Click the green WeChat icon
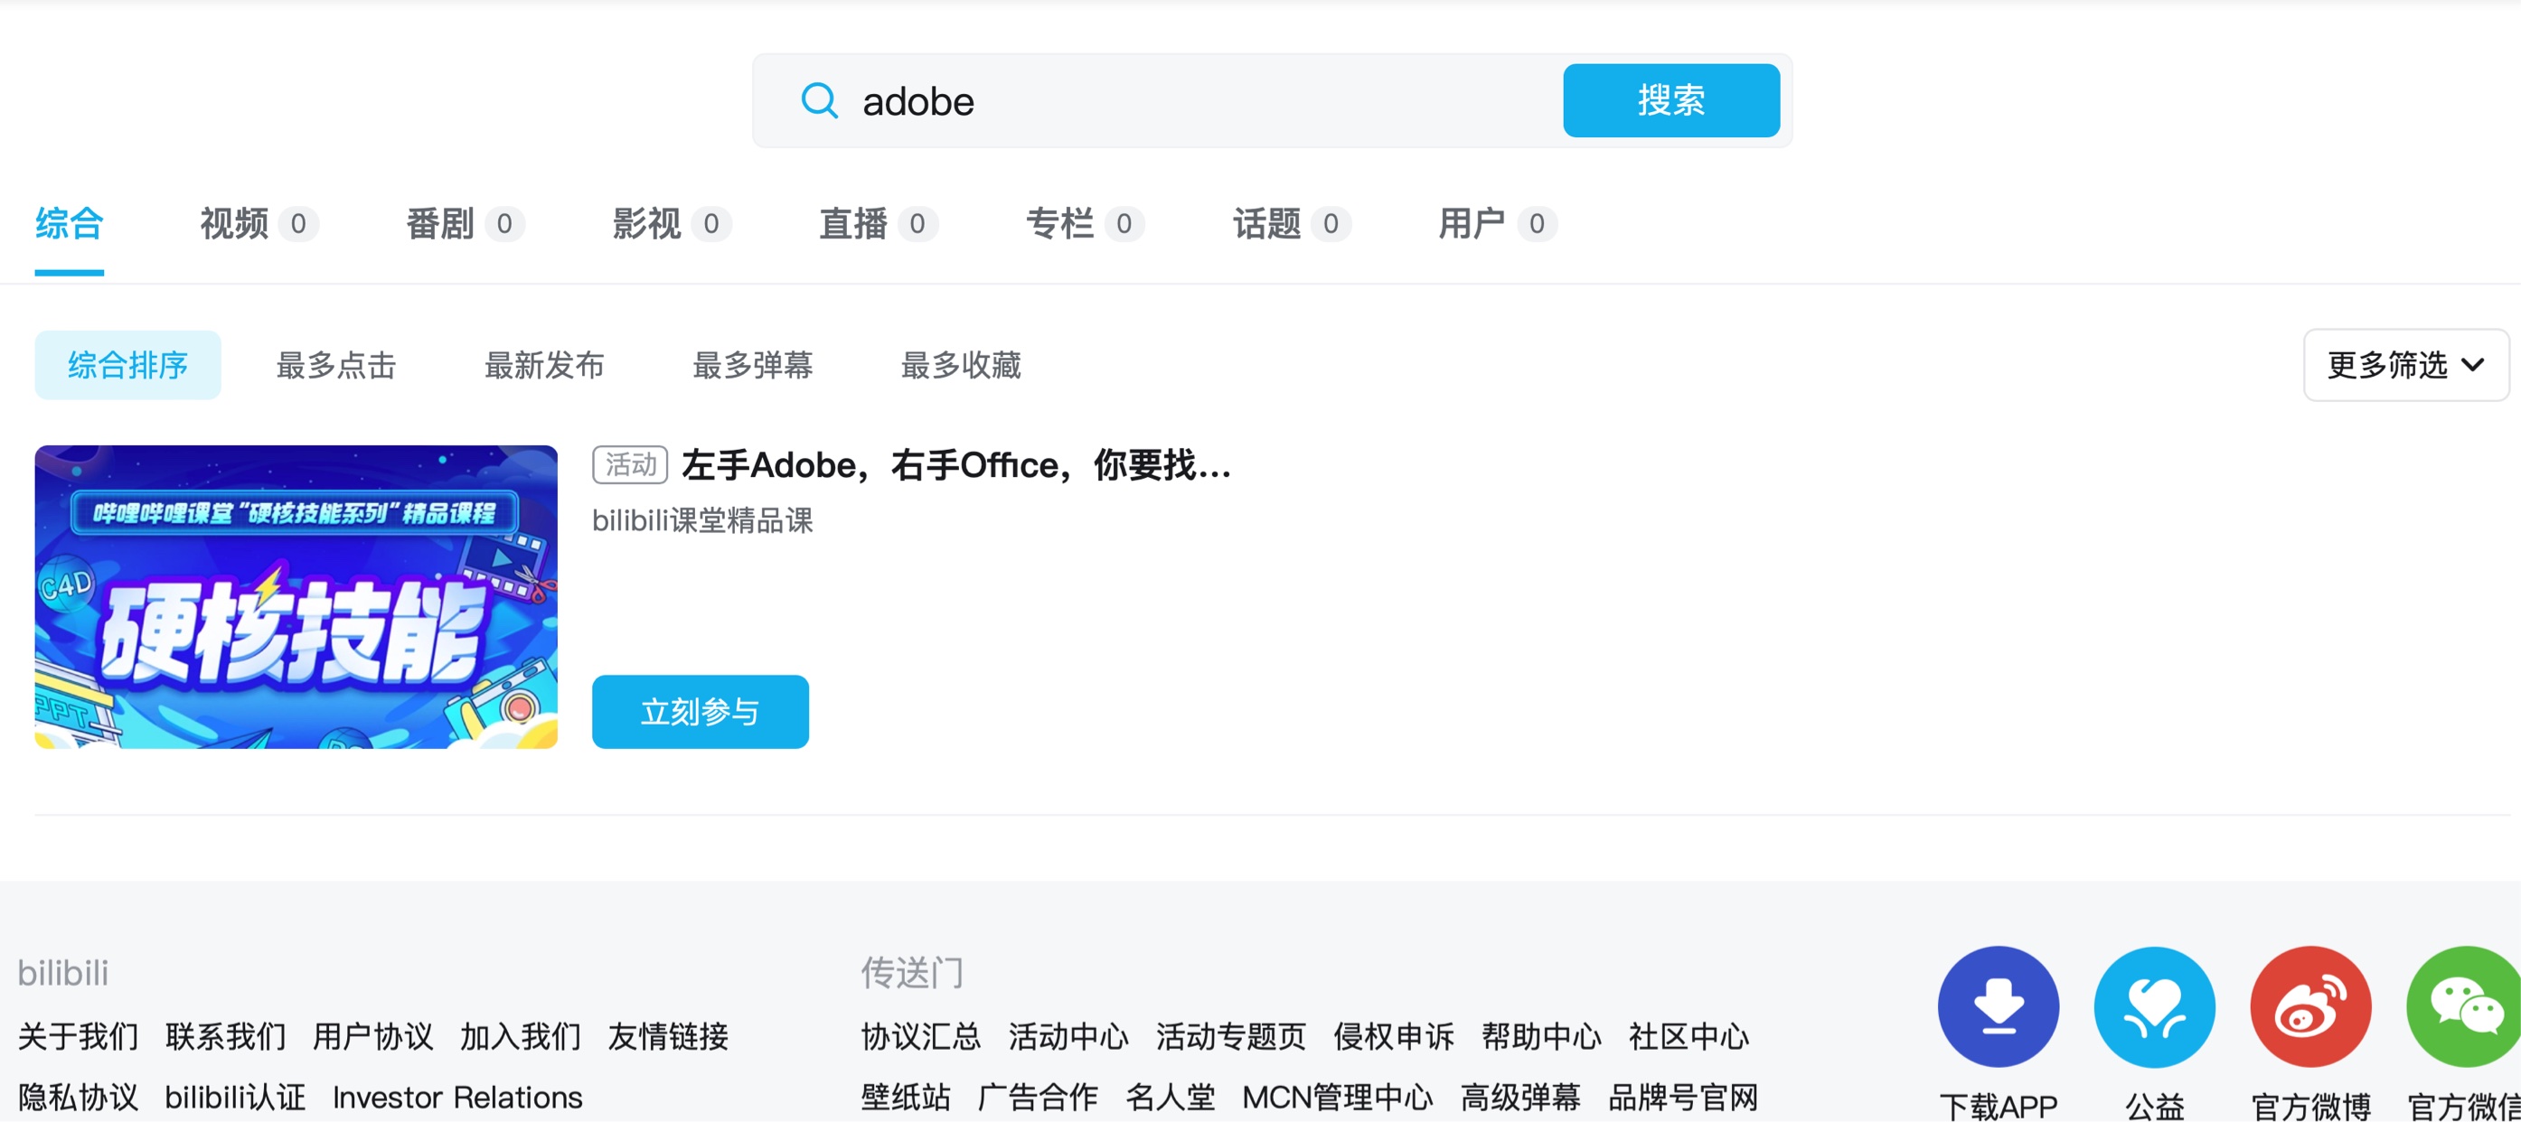 tap(2464, 1006)
